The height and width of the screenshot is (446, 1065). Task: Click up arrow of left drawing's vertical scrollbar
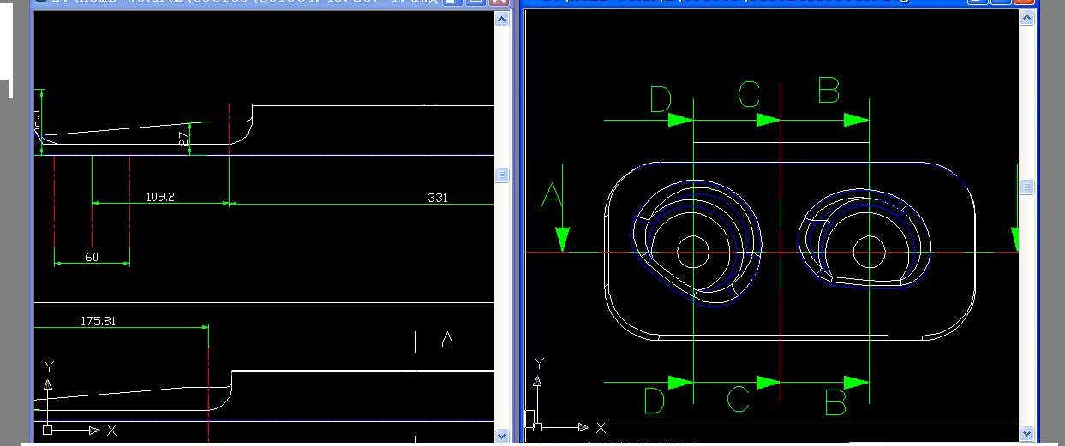pyautogui.click(x=502, y=20)
